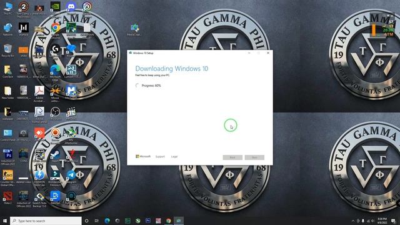The image size is (400, 225).
Task: Open the Media Player Classic 321 shortcut
Action: (71, 114)
